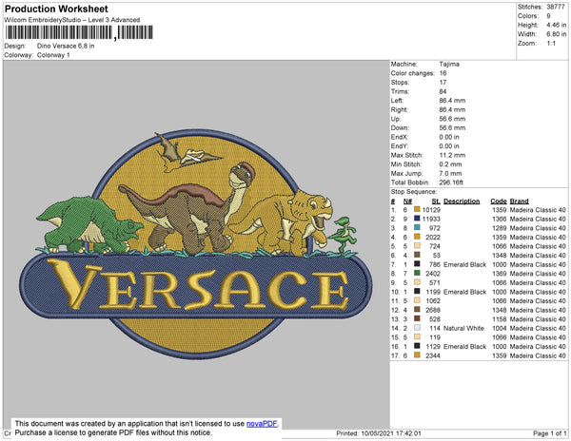The width and height of the screenshot is (571, 441).
Task: Click the Dino Versace embroidery design preview
Action: click(196, 243)
